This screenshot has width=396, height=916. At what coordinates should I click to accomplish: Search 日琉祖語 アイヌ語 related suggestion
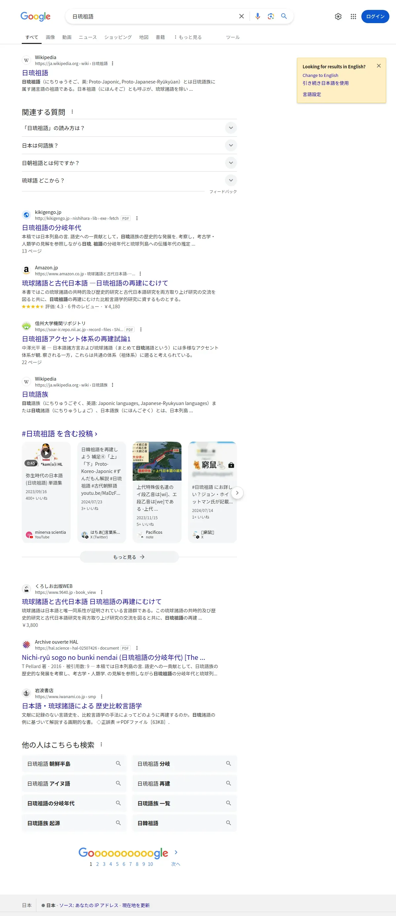74,783
